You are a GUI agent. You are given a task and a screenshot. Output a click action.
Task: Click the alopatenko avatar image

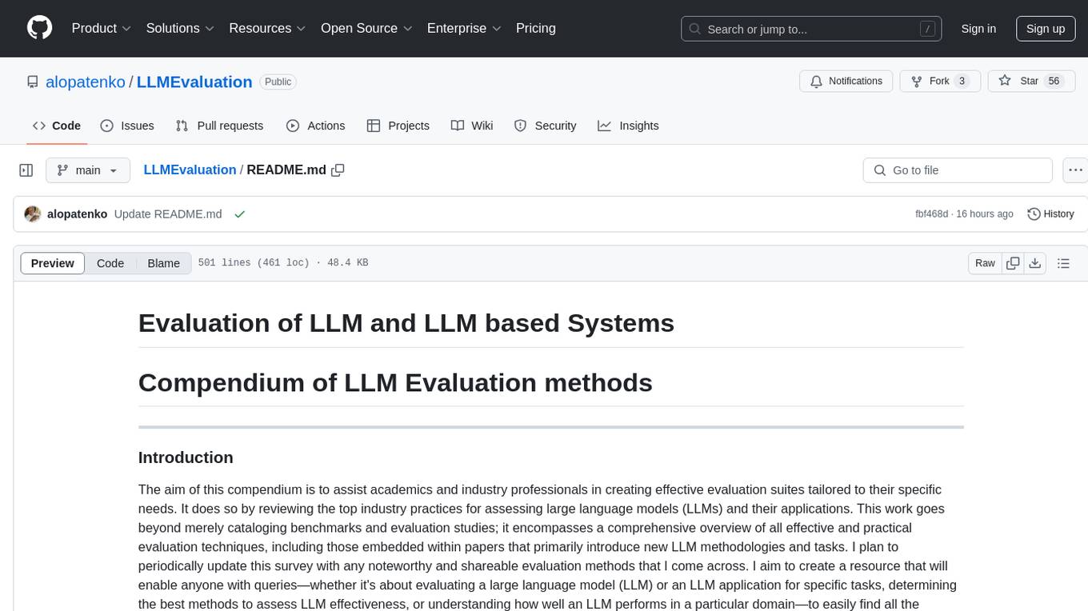(x=33, y=214)
